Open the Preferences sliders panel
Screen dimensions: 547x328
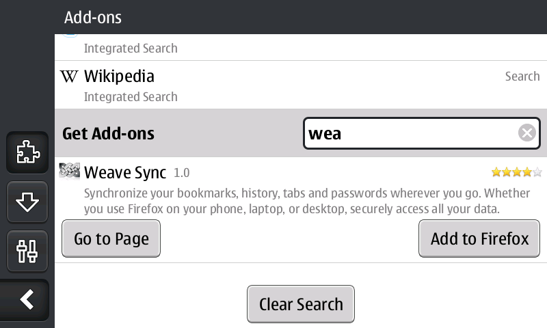(x=27, y=251)
